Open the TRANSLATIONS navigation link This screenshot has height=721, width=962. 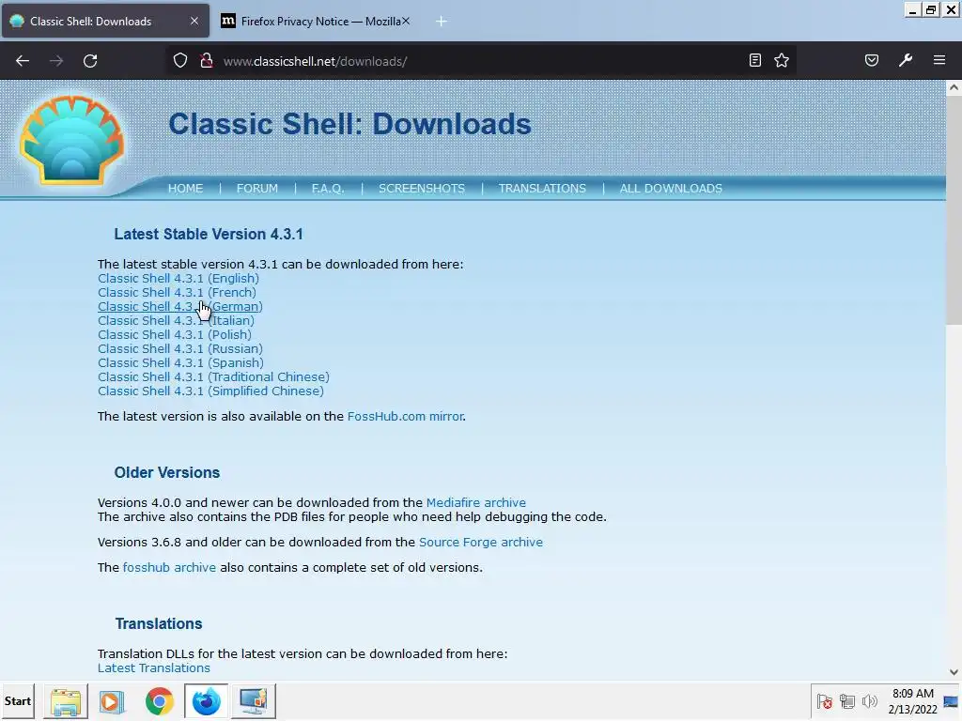[x=542, y=188]
